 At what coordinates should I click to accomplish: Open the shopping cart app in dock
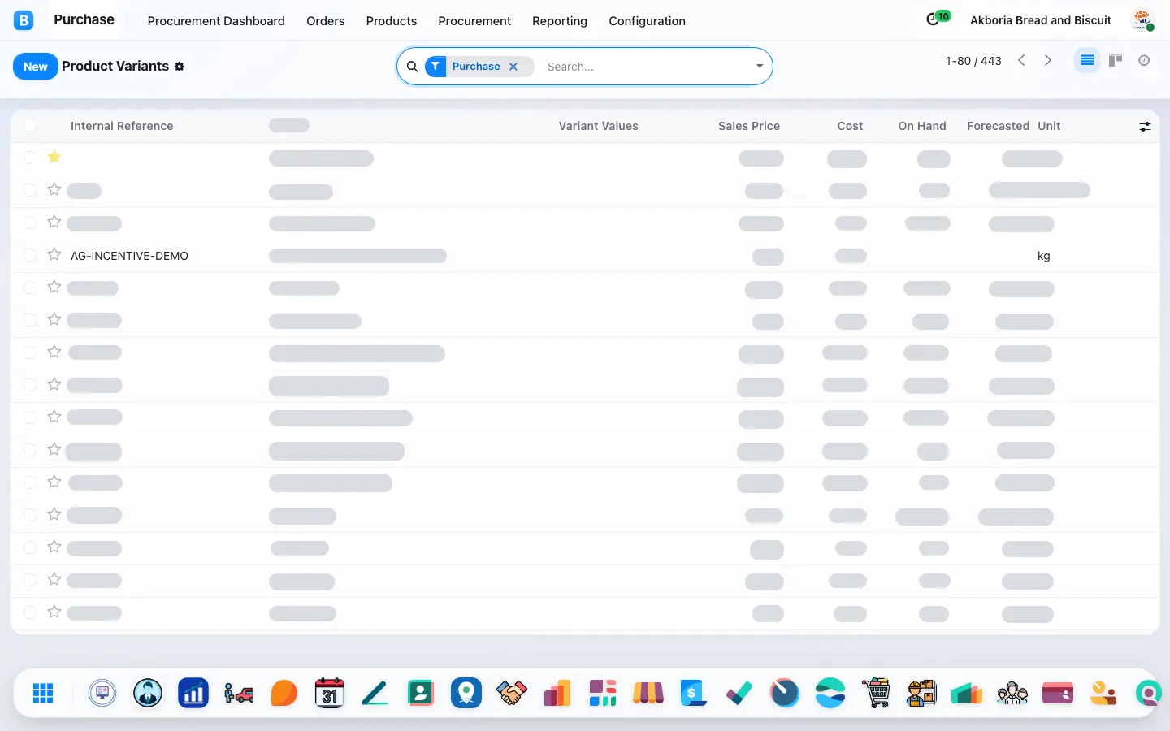(x=876, y=693)
